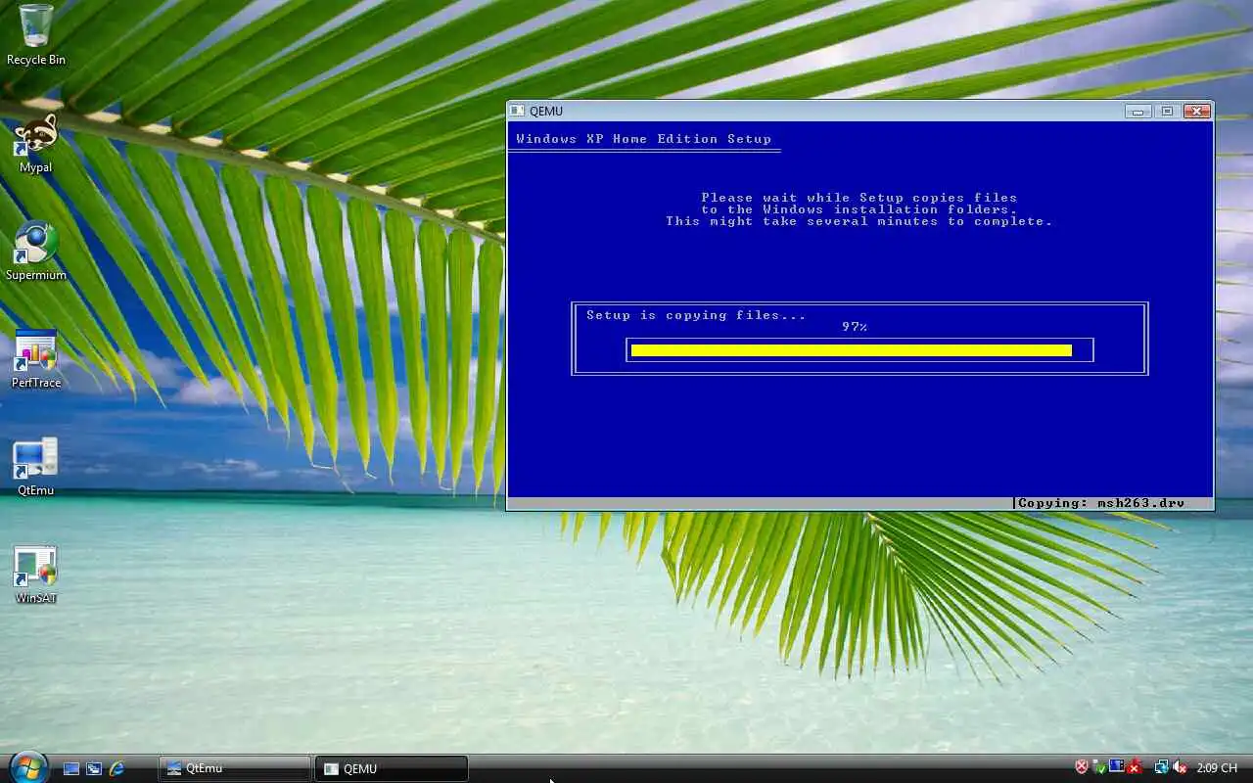The height and width of the screenshot is (783, 1253).
Task: Select the WinSAT desktop shortcut
Action: pos(35,574)
